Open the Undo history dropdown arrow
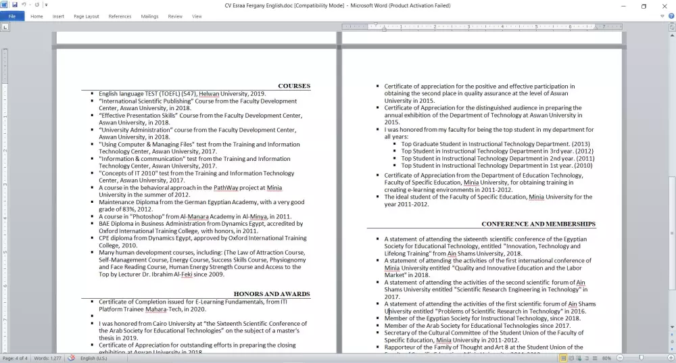 [x=30, y=5]
